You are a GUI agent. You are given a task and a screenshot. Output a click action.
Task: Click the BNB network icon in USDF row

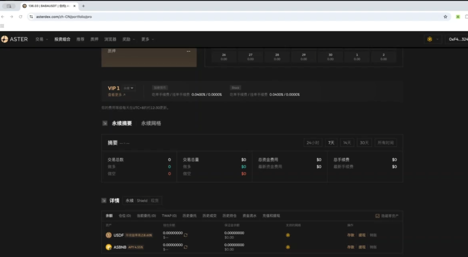click(288, 235)
